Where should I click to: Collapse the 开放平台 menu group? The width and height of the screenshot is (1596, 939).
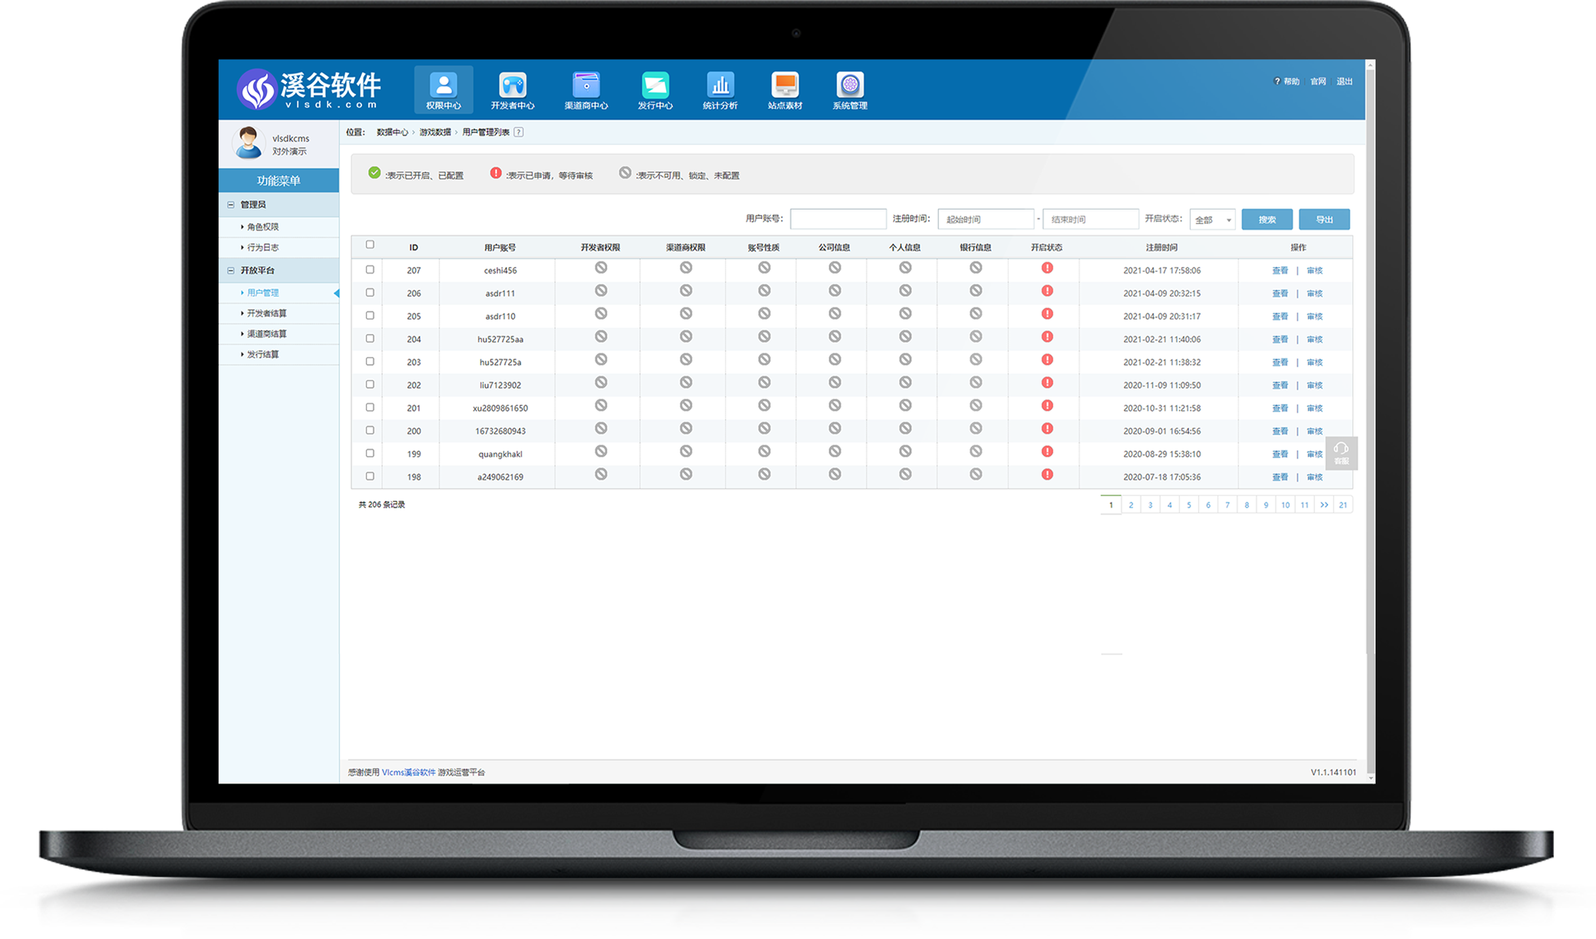231,271
